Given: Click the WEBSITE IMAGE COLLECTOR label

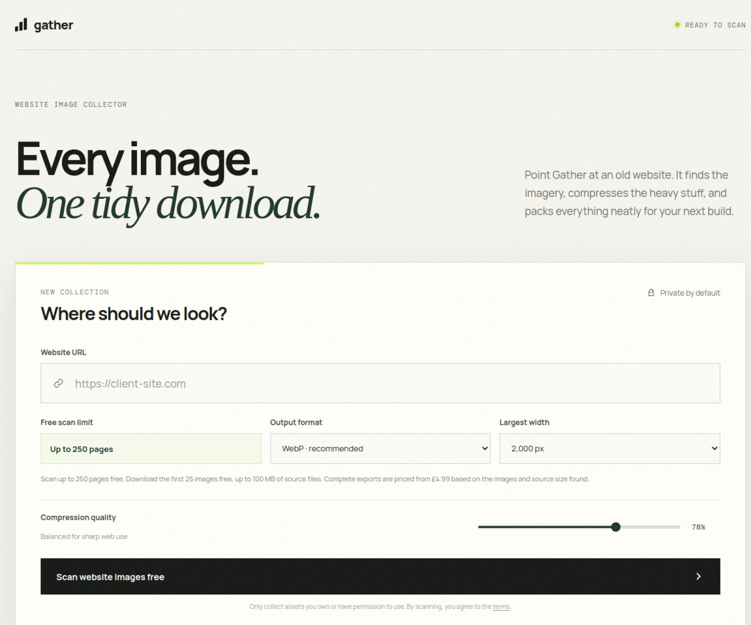Looking at the screenshot, I should point(71,105).
